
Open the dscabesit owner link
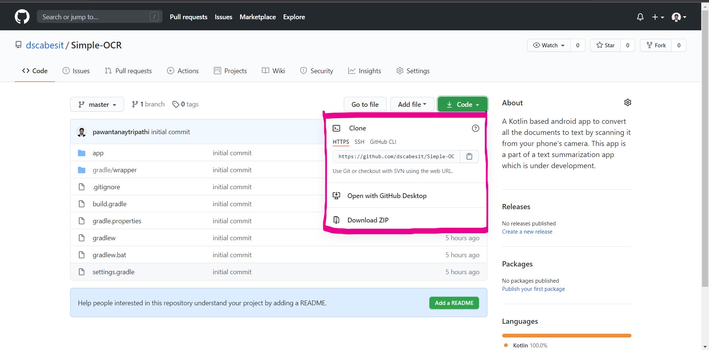tap(45, 45)
